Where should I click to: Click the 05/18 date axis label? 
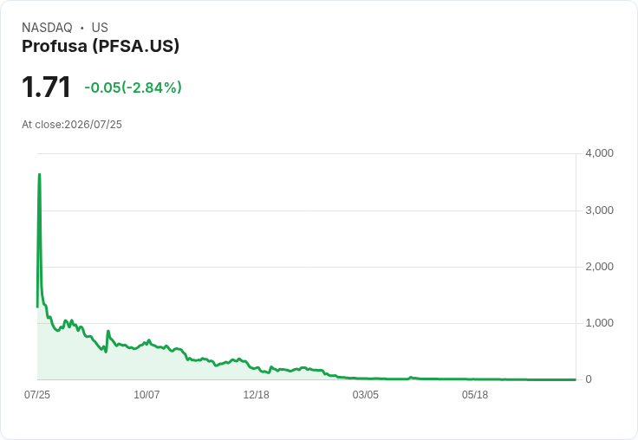coord(475,394)
